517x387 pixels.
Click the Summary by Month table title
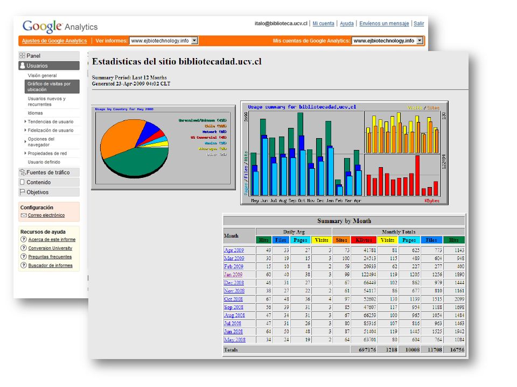(x=344, y=221)
